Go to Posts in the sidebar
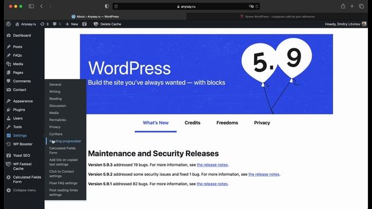The image size is (372, 209). 17,46
